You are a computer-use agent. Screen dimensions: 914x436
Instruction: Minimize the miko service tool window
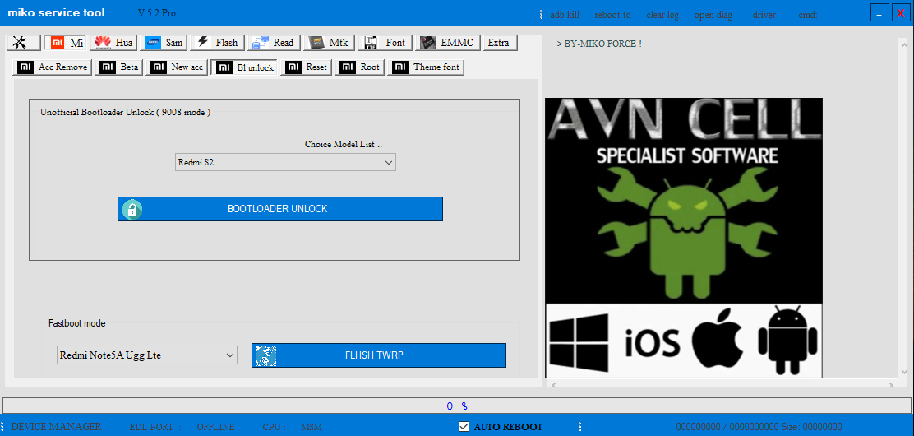[879, 13]
